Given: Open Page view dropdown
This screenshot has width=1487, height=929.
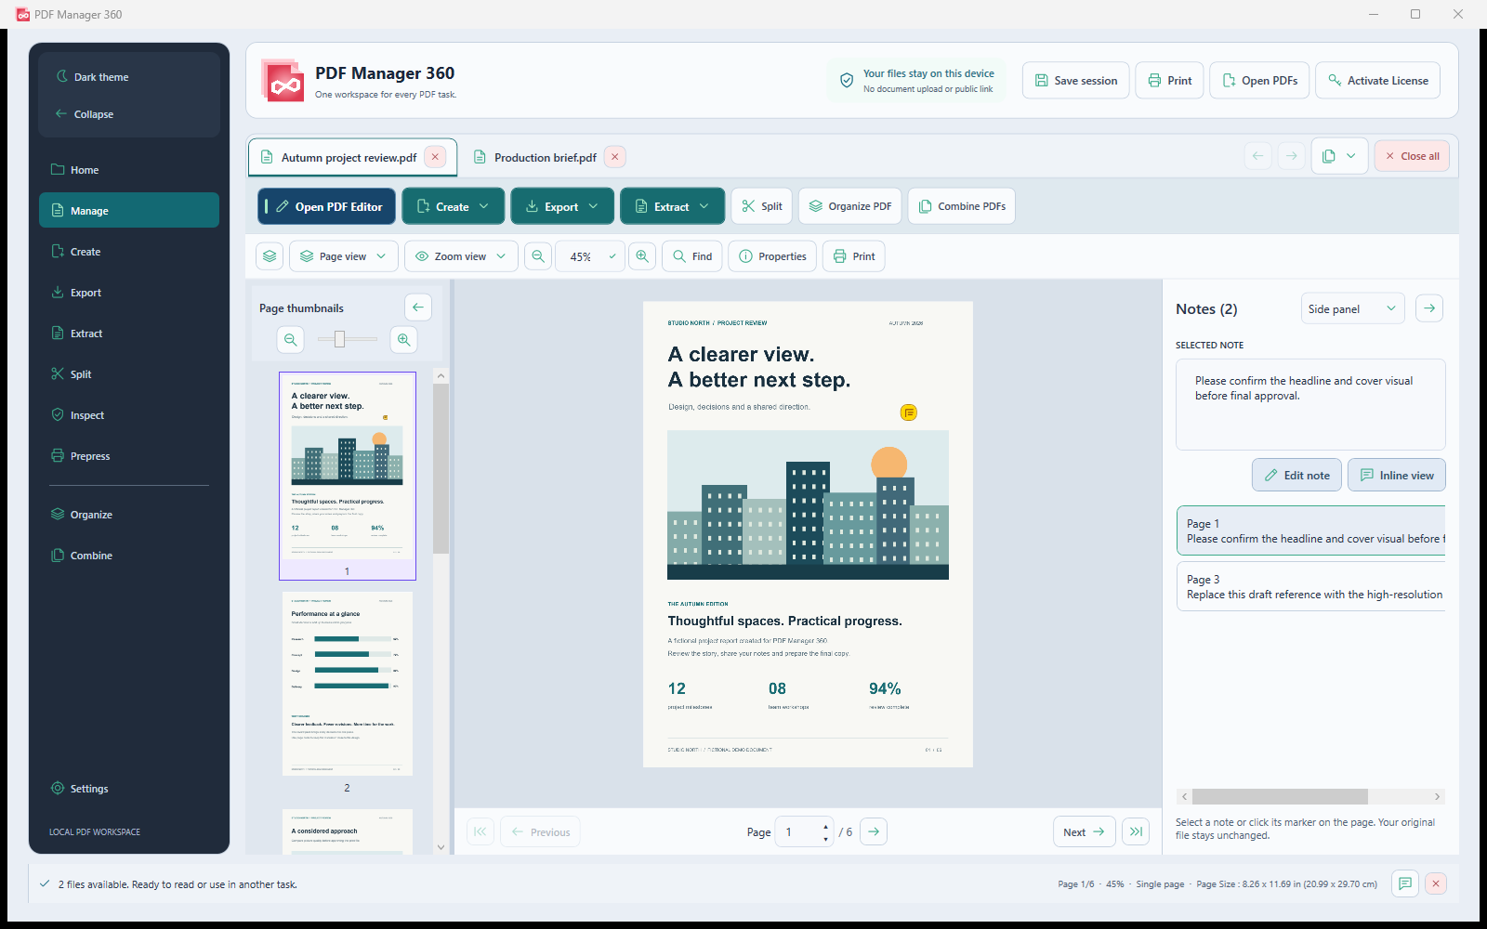Looking at the screenshot, I should pyautogui.click(x=344, y=256).
